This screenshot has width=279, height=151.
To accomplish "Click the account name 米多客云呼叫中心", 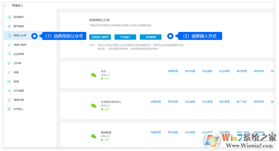I will point(111,102).
